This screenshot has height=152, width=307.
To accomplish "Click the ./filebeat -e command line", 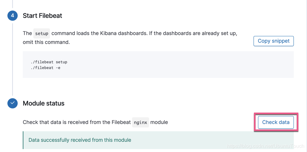I will 45,68.
